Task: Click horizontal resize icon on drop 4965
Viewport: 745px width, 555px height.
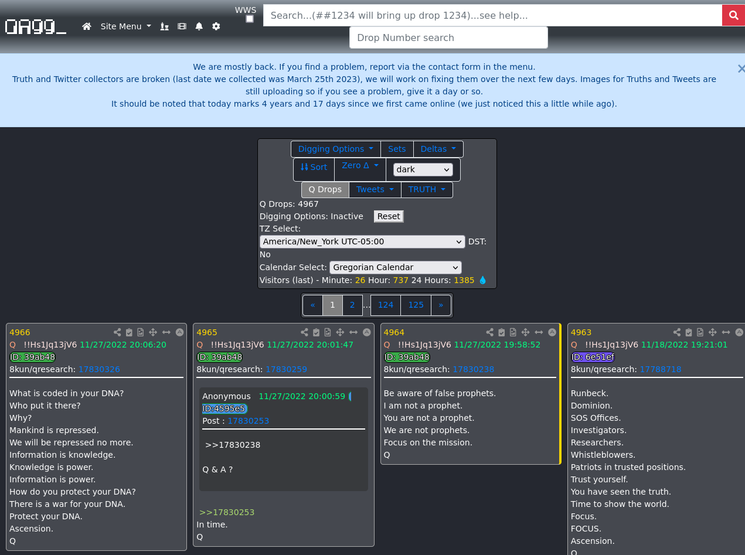Action: point(353,332)
